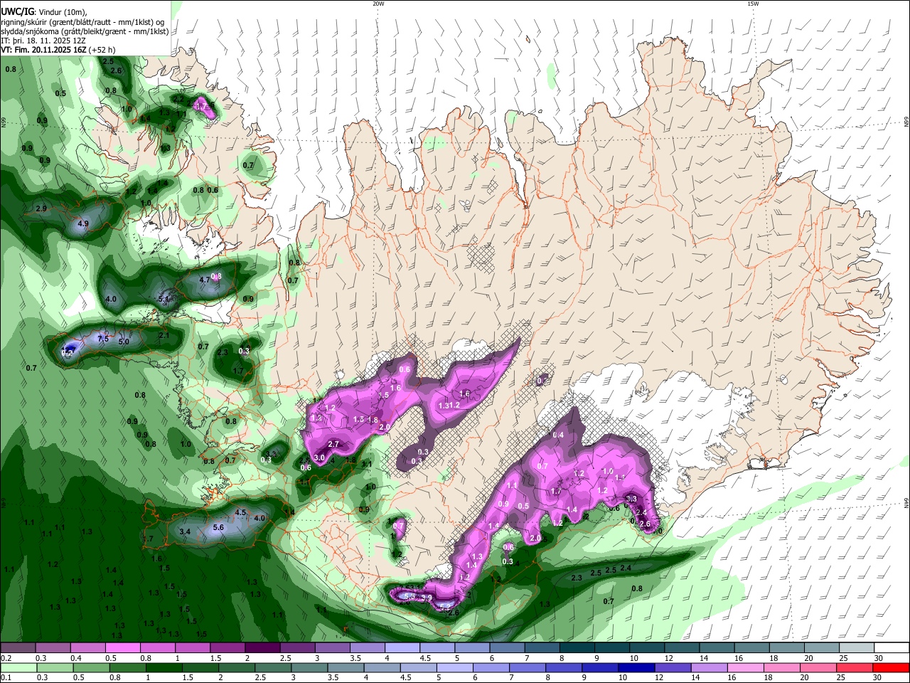Viewport: 910px width, 683px height.
Task: Click the '30' label in the rain legend row
Action: pos(878,678)
